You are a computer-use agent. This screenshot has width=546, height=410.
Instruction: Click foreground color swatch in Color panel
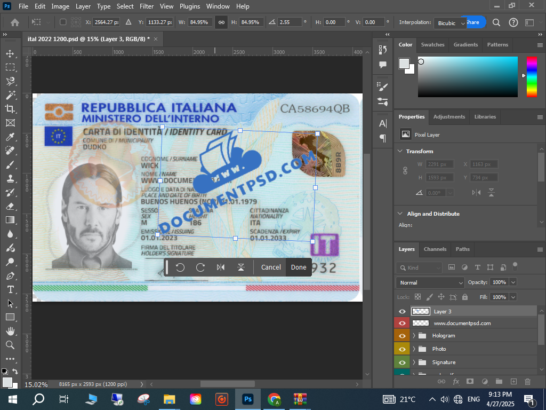[404, 64]
